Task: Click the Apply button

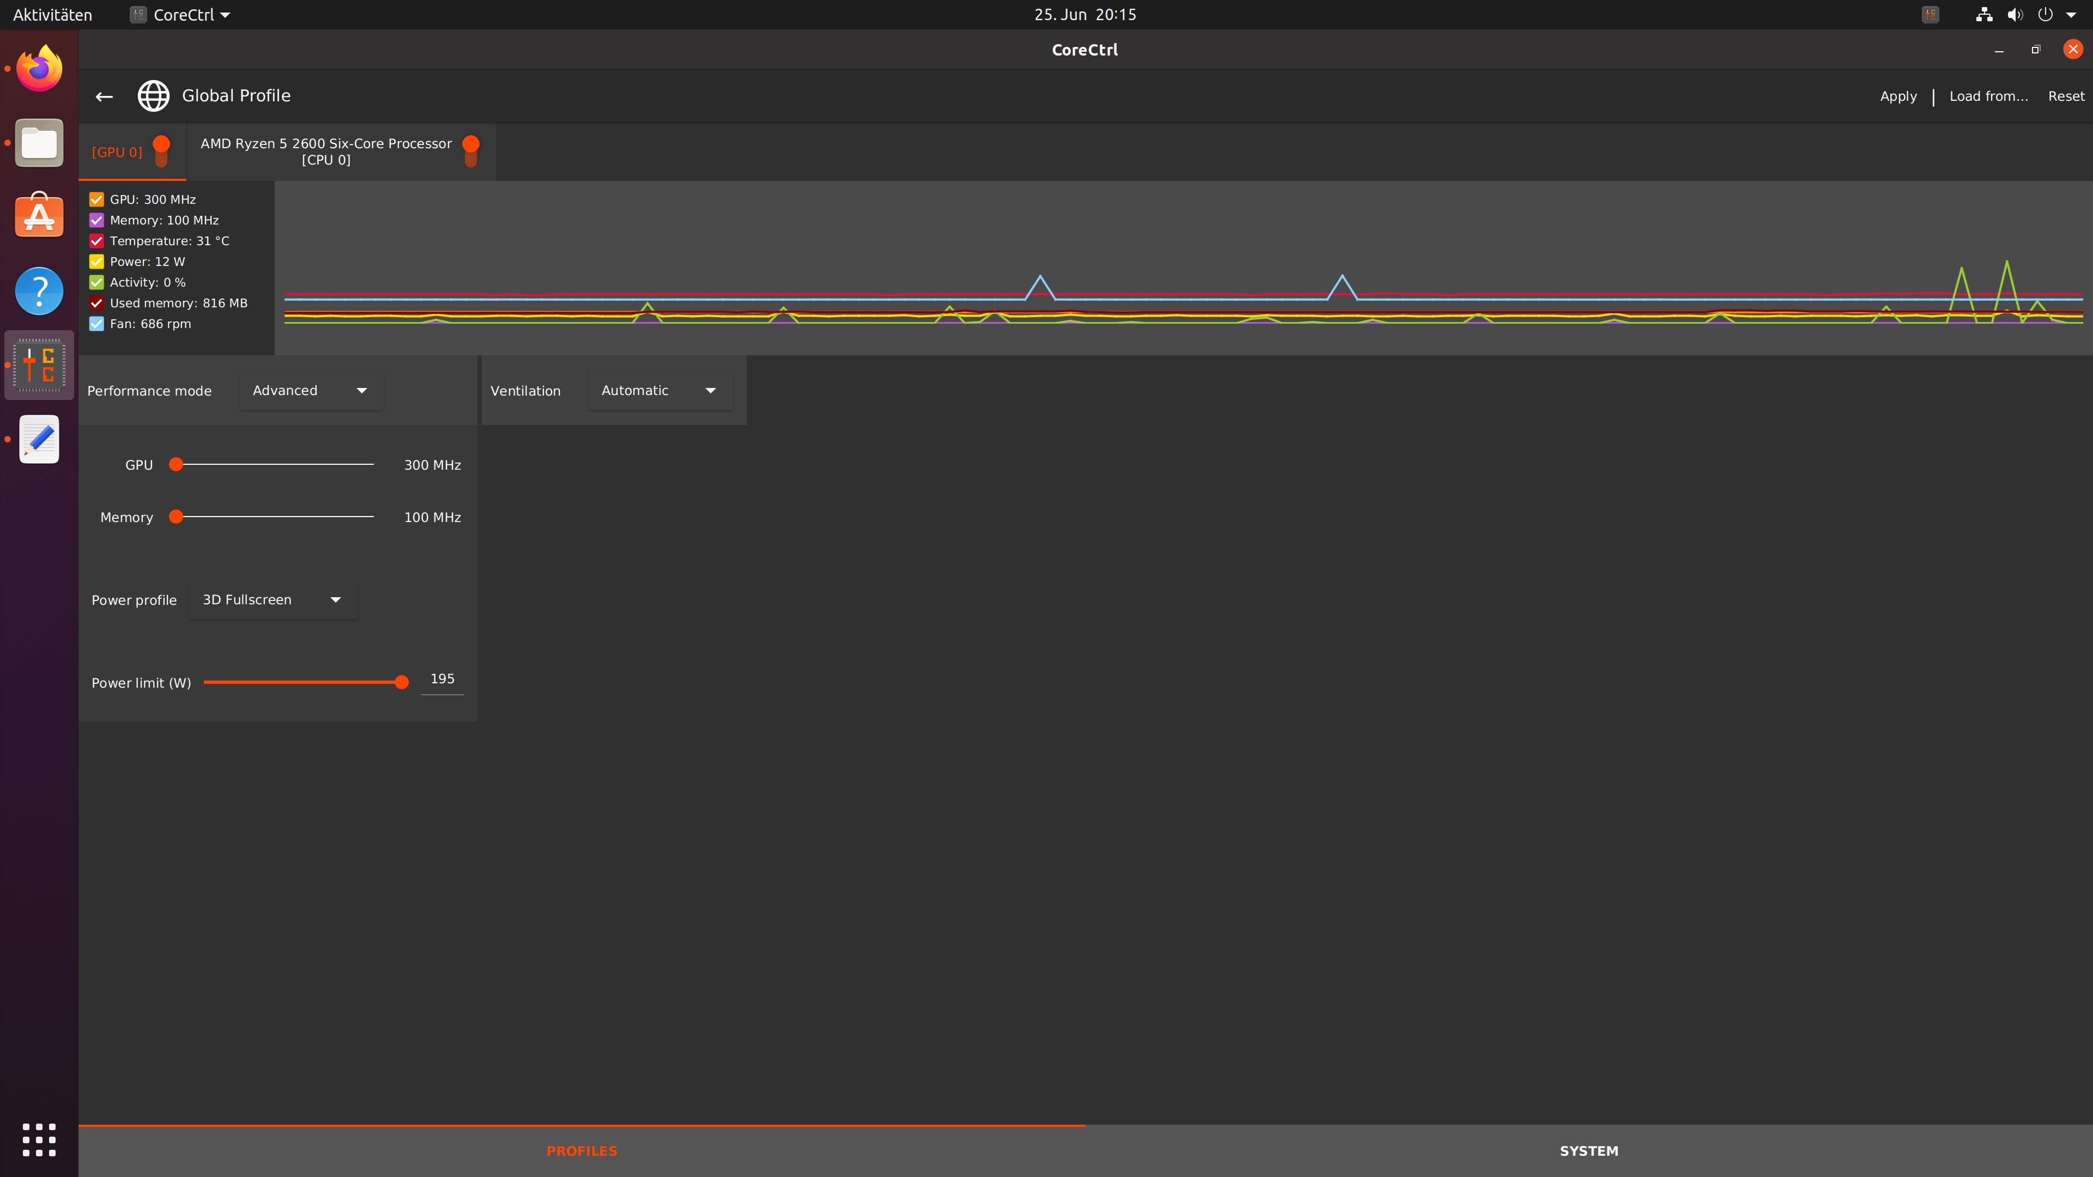Action: (1898, 96)
